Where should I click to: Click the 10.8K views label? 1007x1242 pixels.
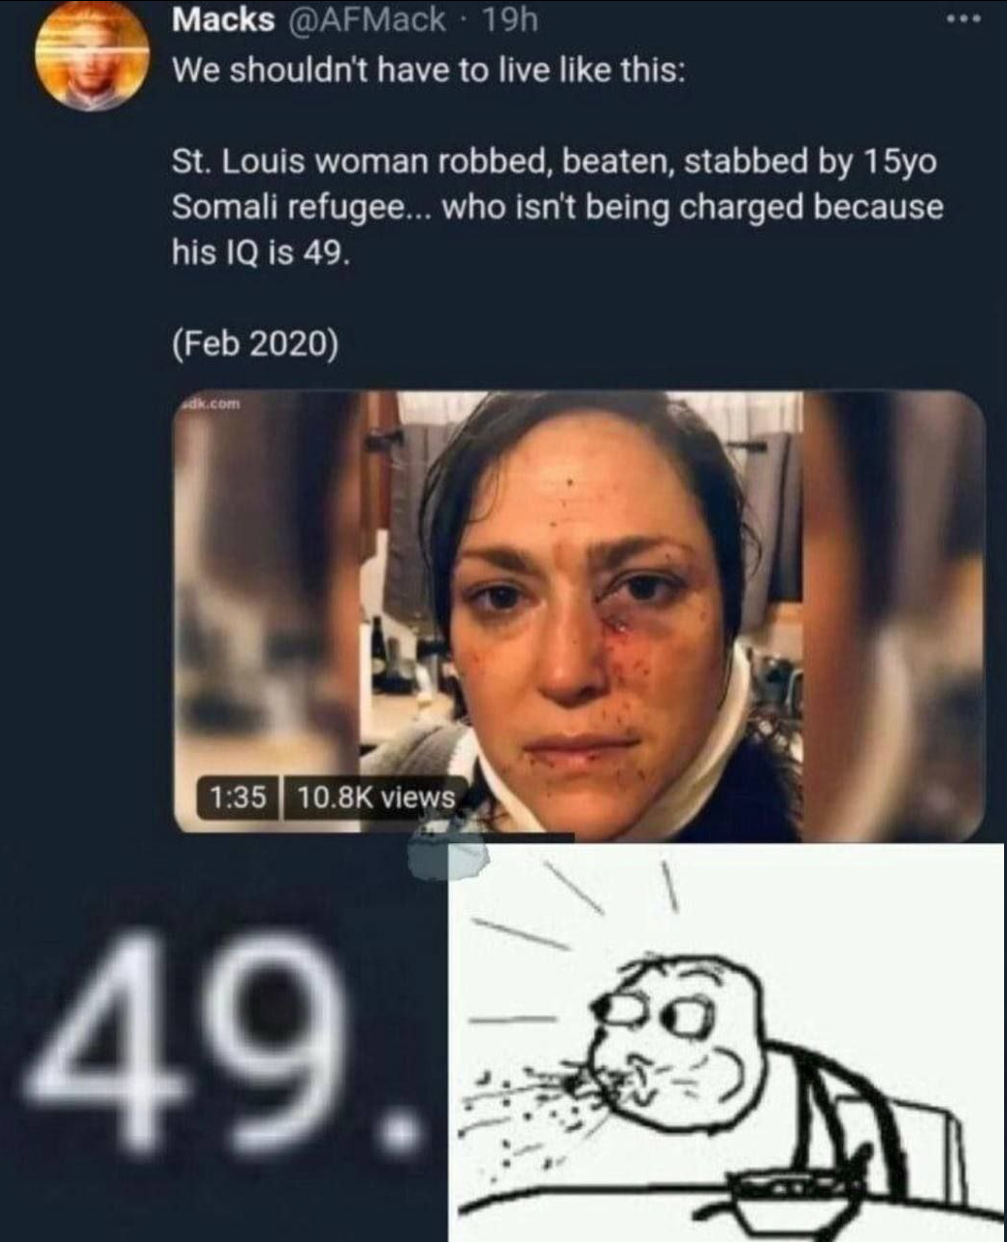[375, 797]
